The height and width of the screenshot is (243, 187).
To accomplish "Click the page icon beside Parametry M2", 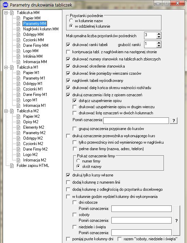I will 18,133.
